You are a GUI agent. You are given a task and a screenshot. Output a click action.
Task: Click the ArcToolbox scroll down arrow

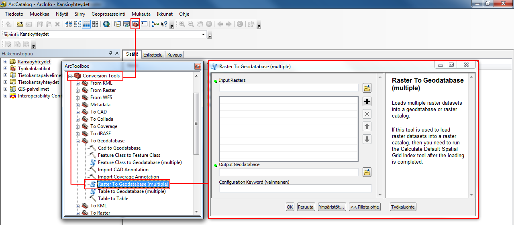(x=196, y=212)
